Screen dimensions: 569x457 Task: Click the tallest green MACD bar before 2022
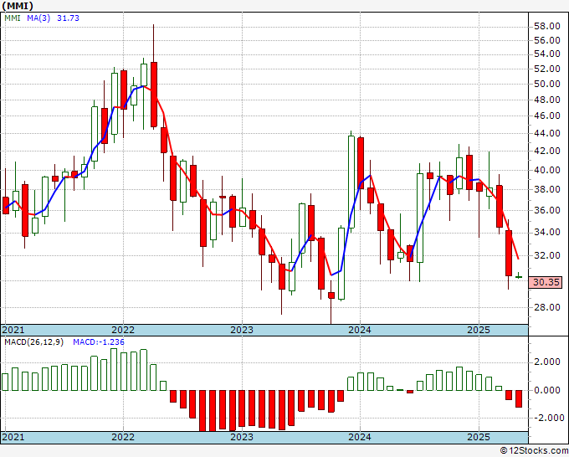point(114,369)
